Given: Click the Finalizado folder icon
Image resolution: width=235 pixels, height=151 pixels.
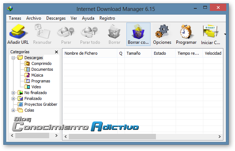Looking at the screenshot, I should (x=20, y=98).
